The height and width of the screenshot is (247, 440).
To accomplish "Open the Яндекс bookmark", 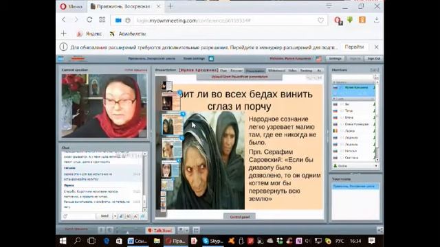I will click(89, 34).
